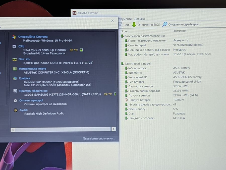Click the right arrow of horizontal scrollbar
The image size is (226, 170).
(114, 129)
